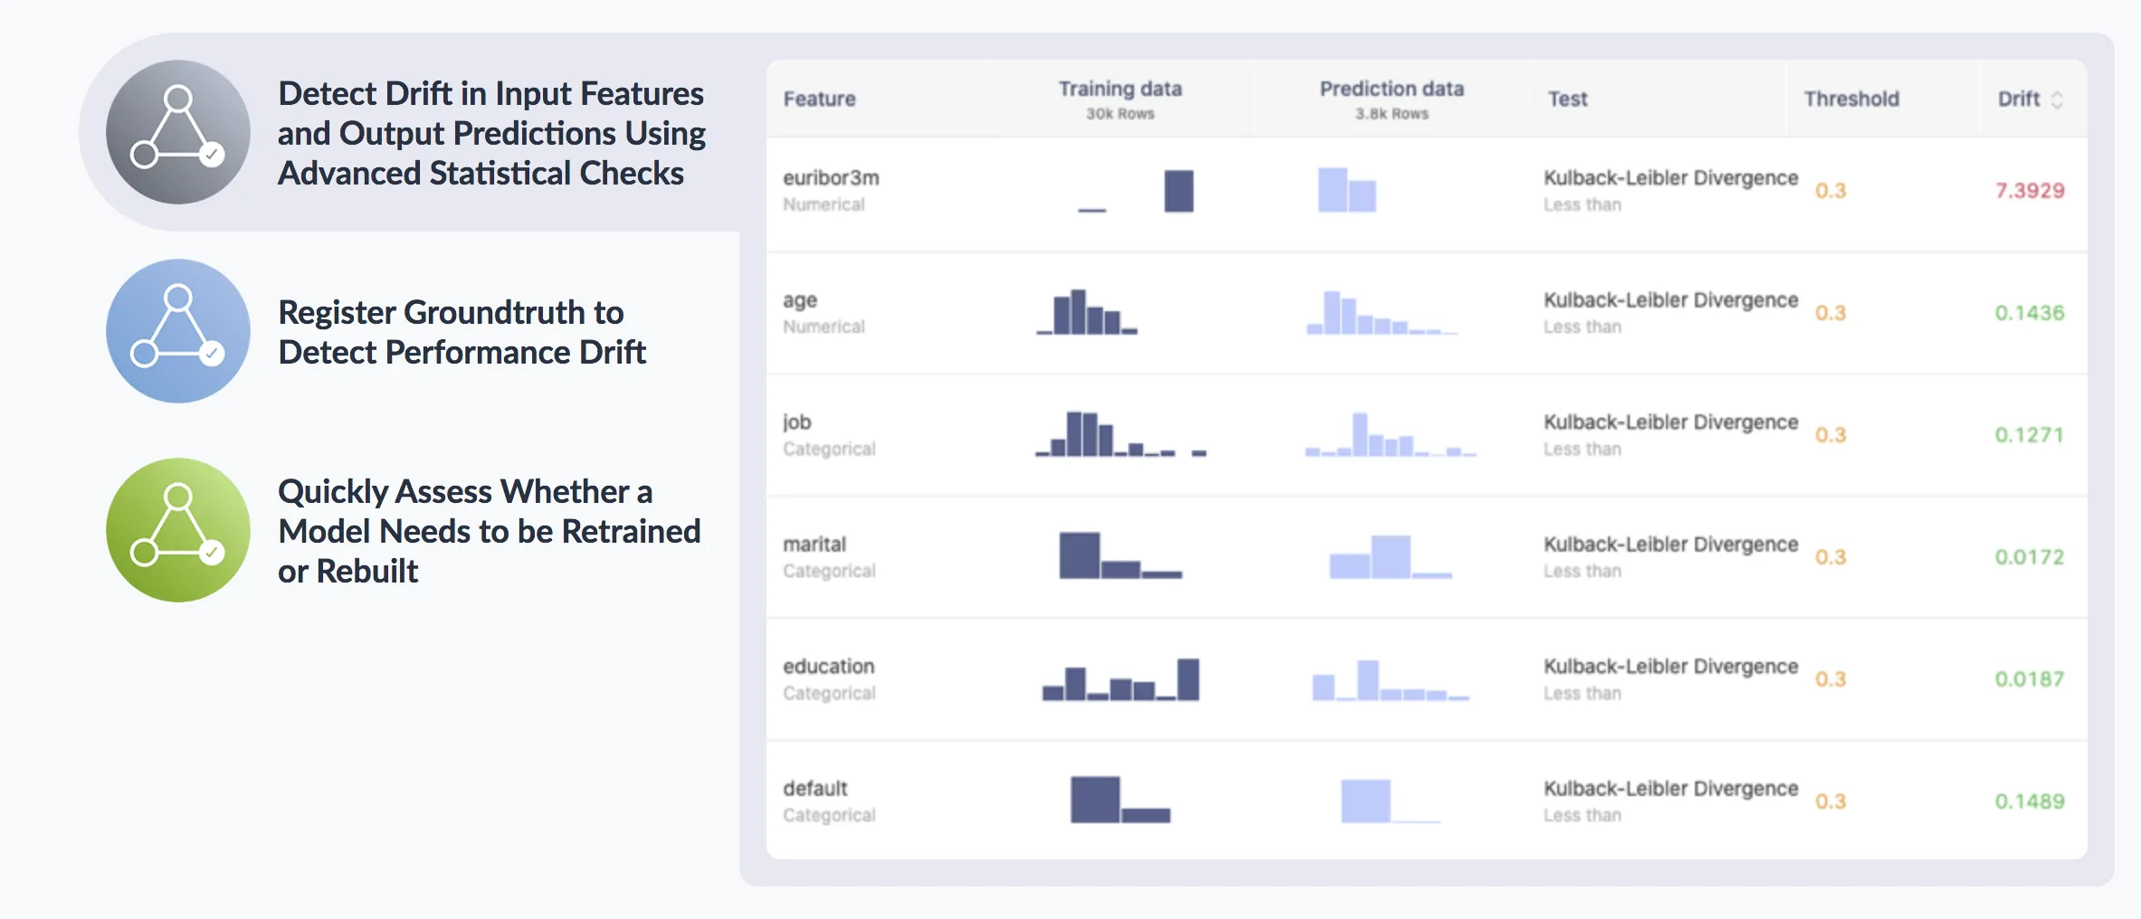Click the green retrain assessment circle icon
Viewport: 2141px width, 919px height.
click(178, 530)
